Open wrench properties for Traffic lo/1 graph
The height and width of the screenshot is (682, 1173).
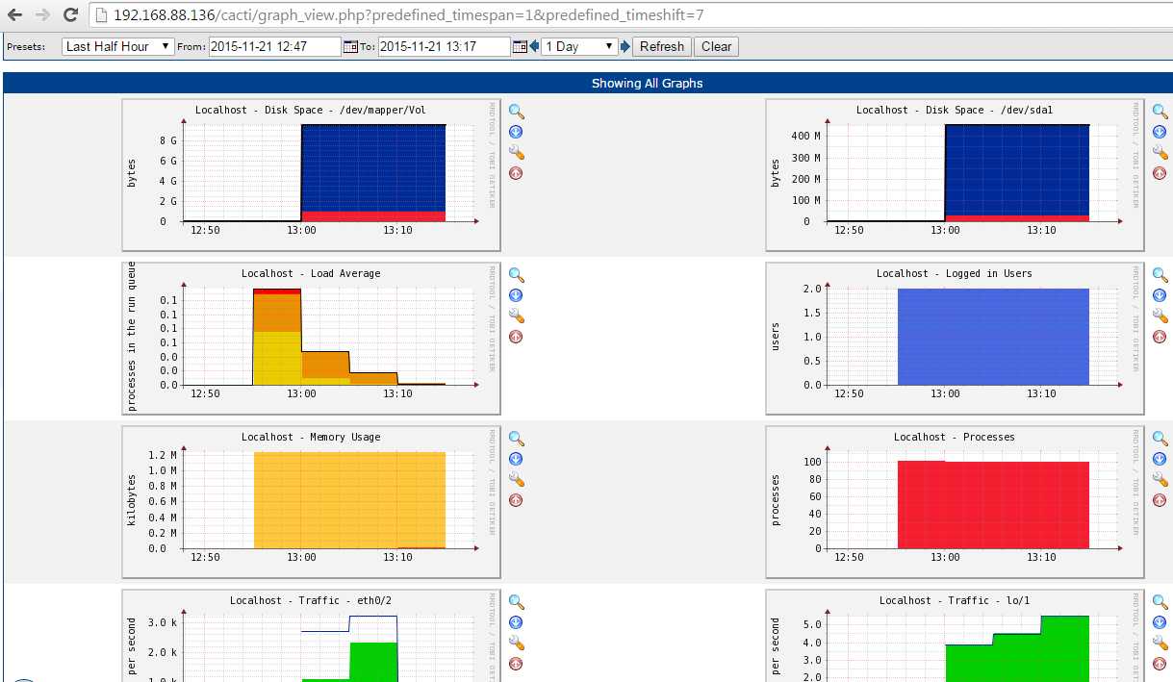(x=1160, y=644)
